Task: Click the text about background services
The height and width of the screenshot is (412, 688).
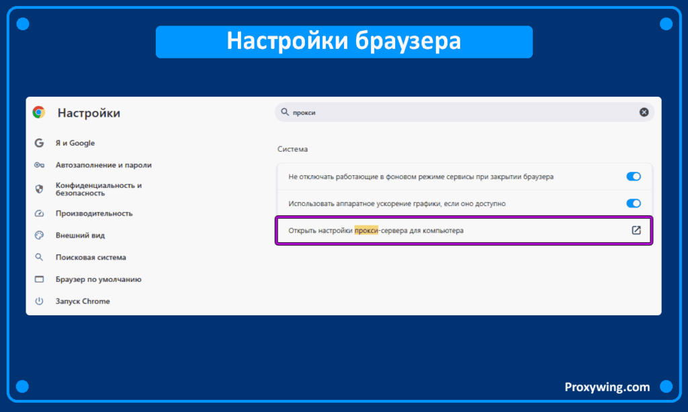Action: point(421,176)
